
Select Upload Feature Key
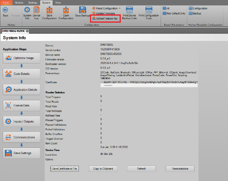[105, 18]
